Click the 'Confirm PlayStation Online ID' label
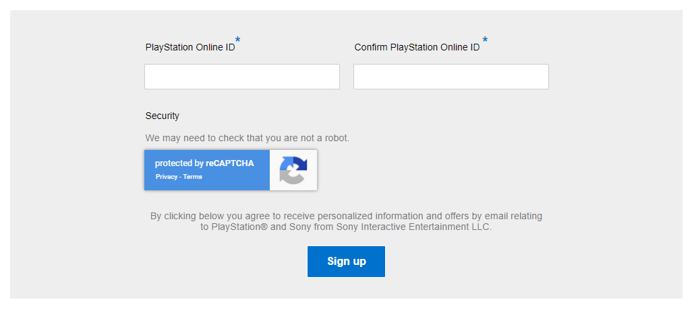Viewport: 694px width, 310px height. pyautogui.click(x=417, y=47)
